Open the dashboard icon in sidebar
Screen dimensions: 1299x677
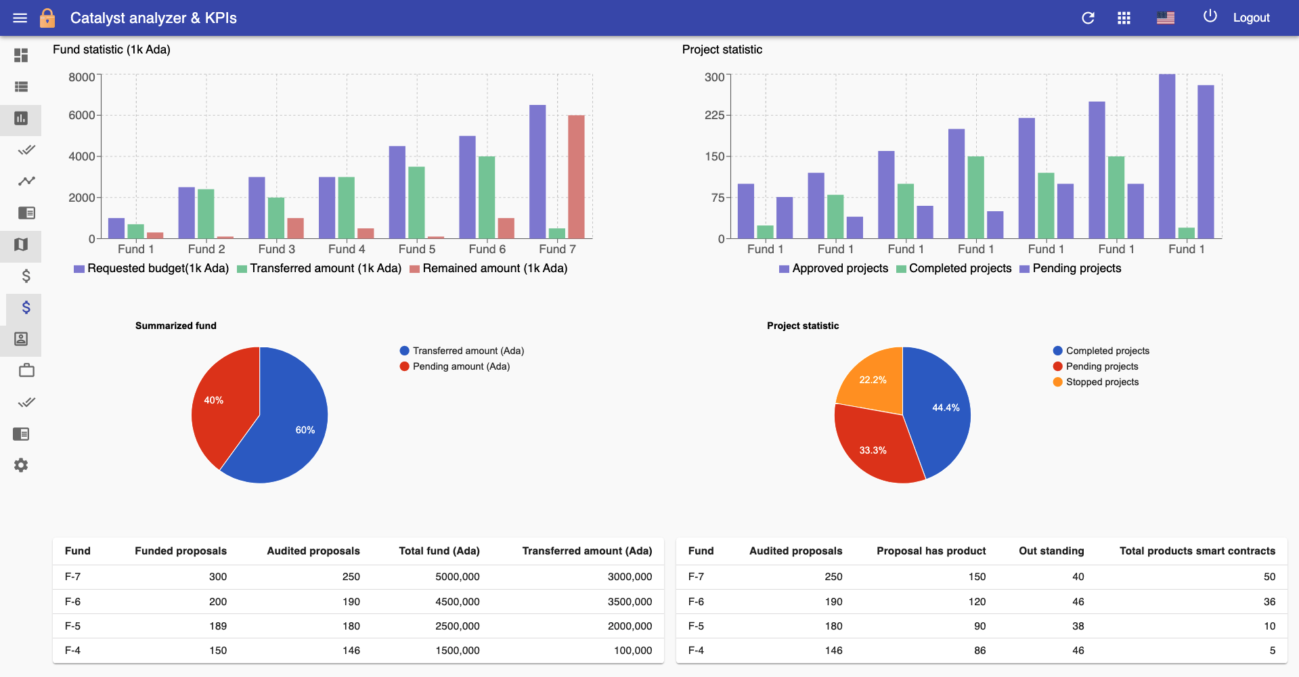(21, 55)
